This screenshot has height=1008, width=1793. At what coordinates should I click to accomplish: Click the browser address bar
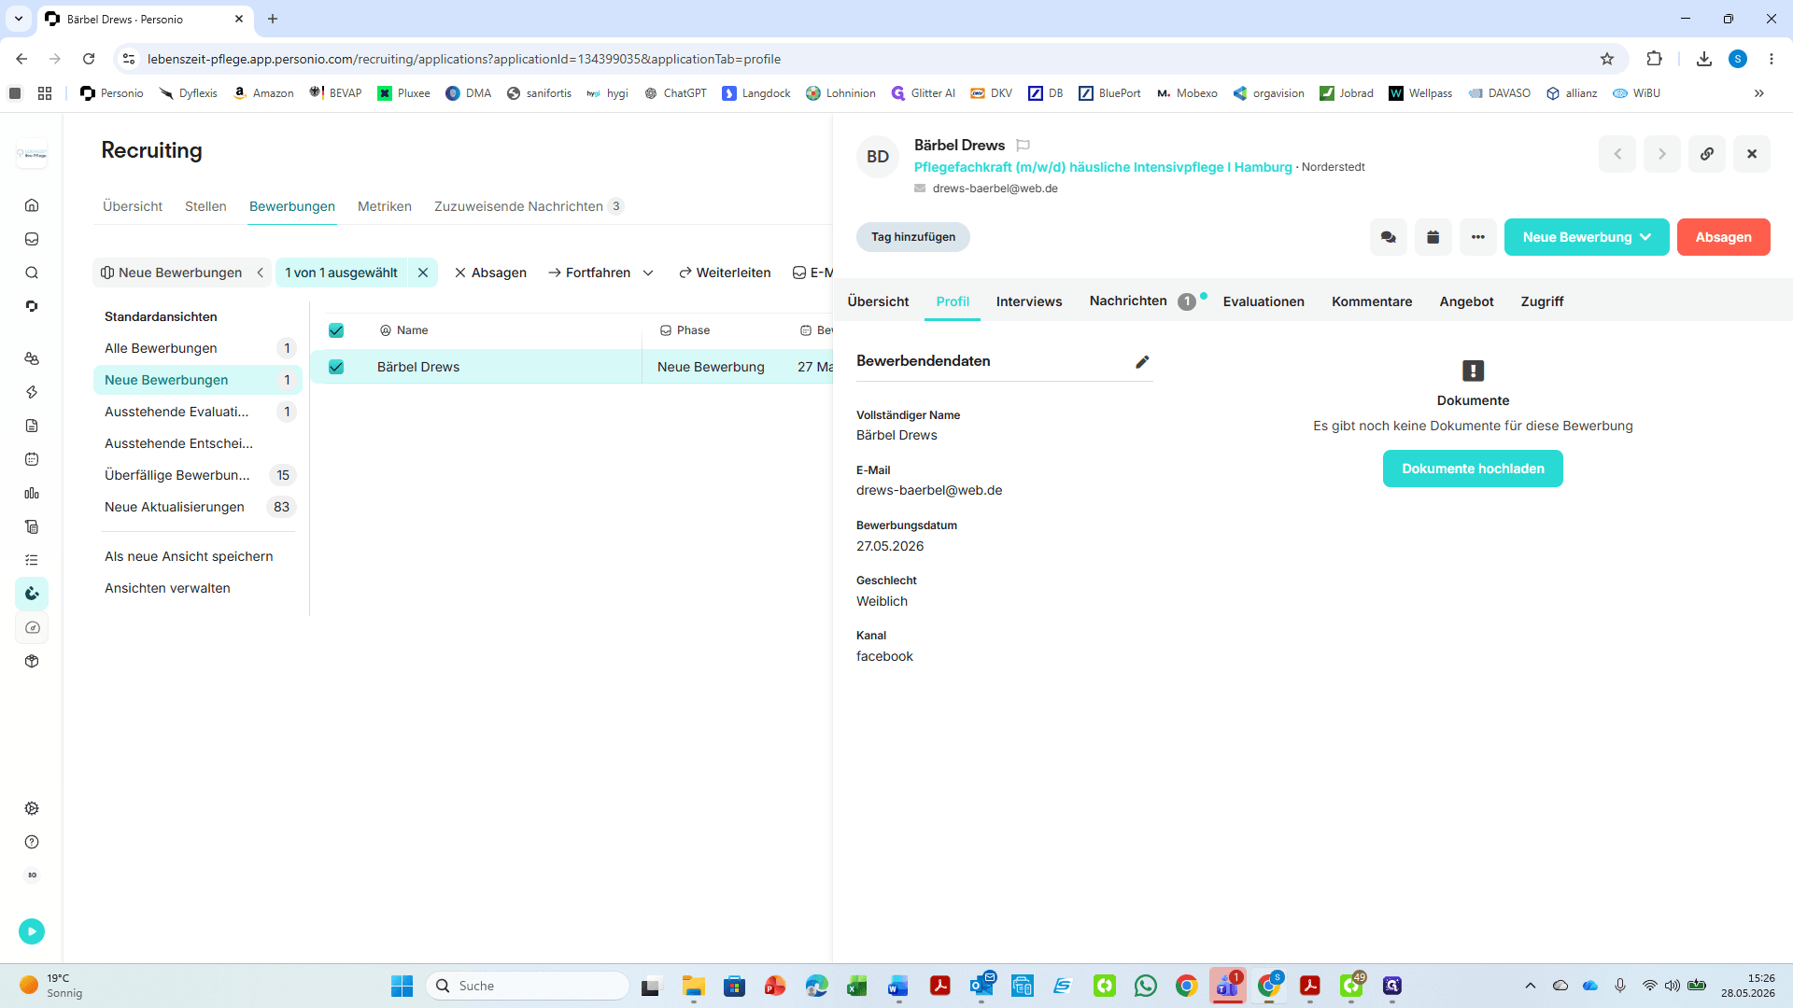[868, 59]
